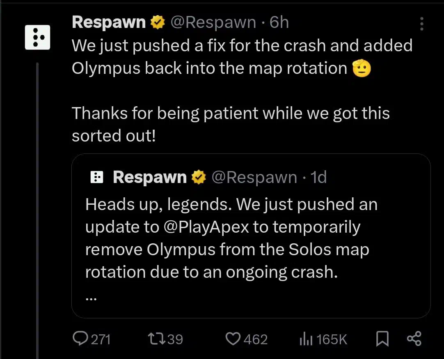Click the gold verified badge in quoted tweet
This screenshot has width=444, height=359.
point(199,177)
